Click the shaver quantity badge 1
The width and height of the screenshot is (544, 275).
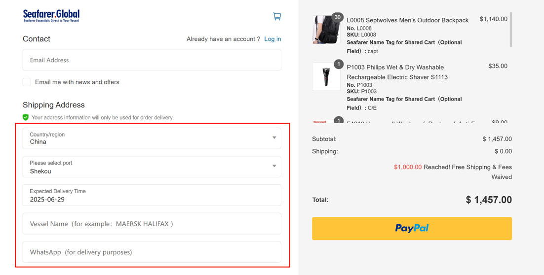[x=338, y=64]
